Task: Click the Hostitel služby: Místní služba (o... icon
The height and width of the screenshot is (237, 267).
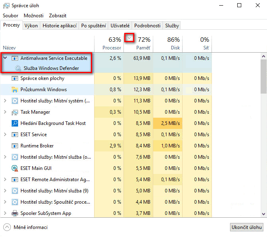Action: 15,157
